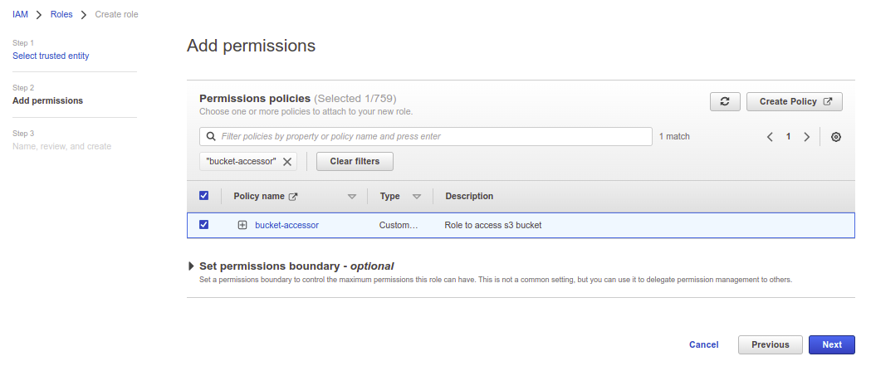This screenshot has width=871, height=371.
Task: Toggle the select-all policies checkbox
Action: pos(204,196)
